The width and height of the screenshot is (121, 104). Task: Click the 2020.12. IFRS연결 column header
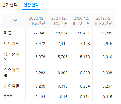(x=81, y=21)
